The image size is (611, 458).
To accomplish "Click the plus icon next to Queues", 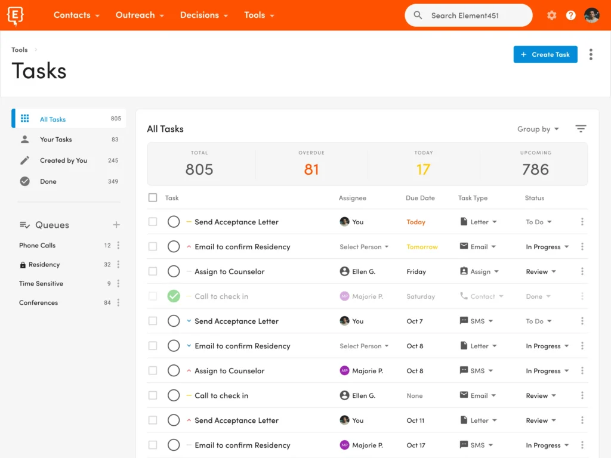I will 116,225.
